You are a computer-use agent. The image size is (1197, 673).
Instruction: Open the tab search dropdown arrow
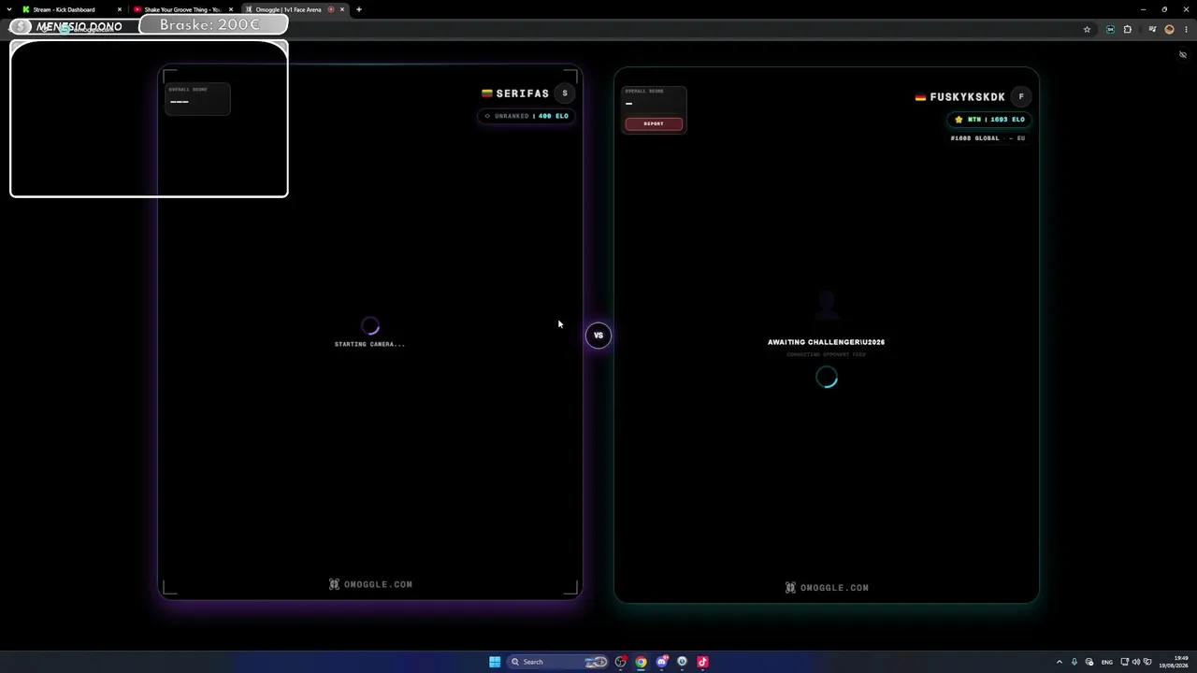point(8,9)
